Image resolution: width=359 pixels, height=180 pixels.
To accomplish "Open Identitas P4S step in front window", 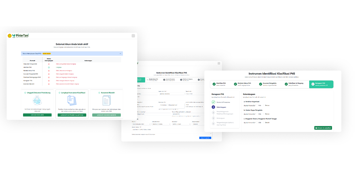I will click(220, 84).
